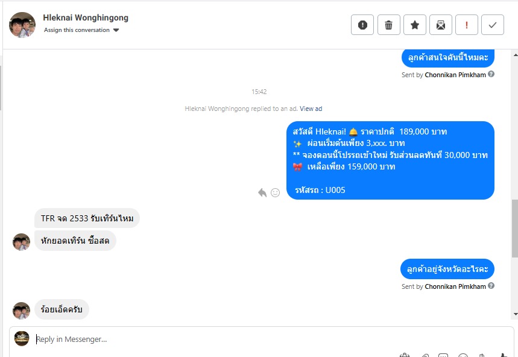518x357 pixels.
Task: Open help icon beside upper Chonnikan Pimkham
Action: pyautogui.click(x=491, y=74)
